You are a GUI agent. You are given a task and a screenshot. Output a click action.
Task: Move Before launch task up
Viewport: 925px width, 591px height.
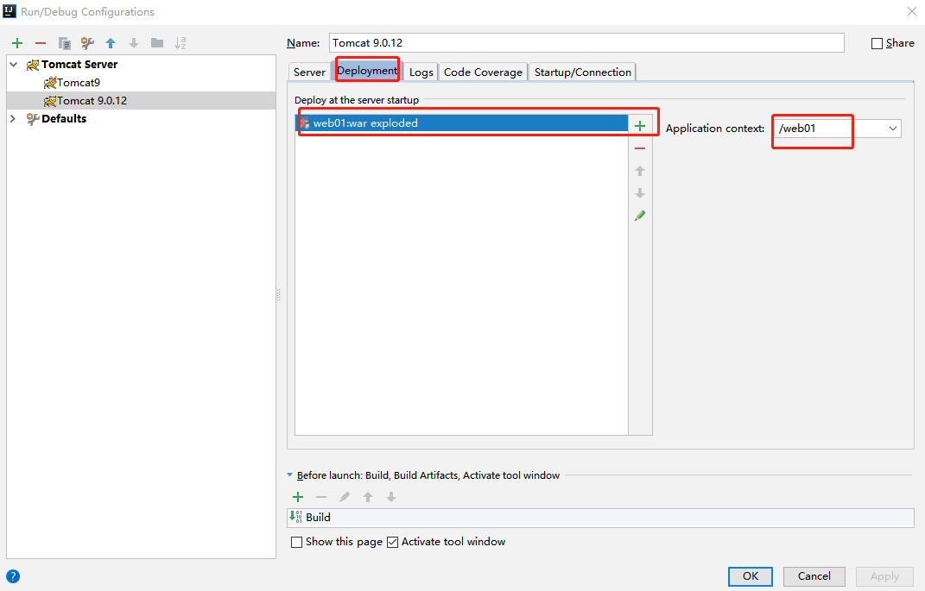click(x=368, y=497)
